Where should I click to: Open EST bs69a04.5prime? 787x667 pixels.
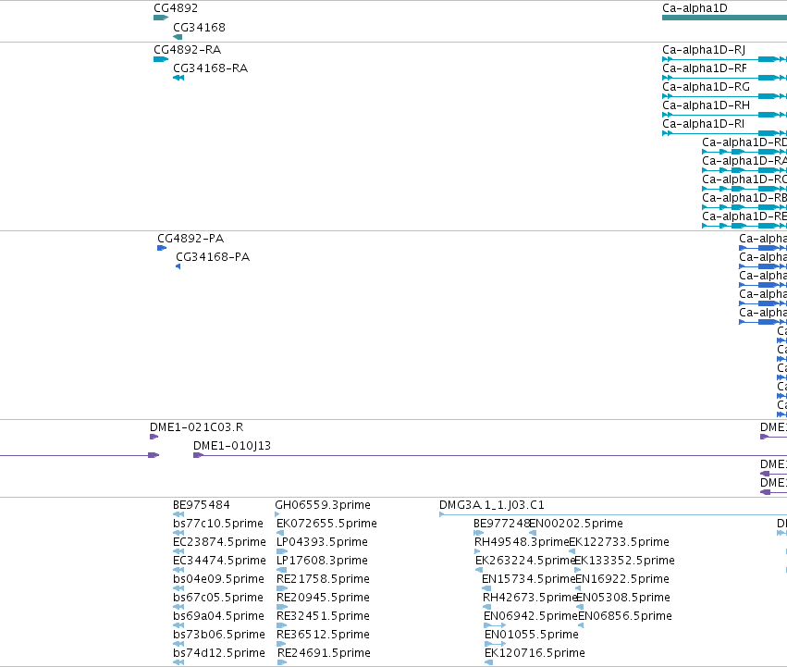coord(218,616)
